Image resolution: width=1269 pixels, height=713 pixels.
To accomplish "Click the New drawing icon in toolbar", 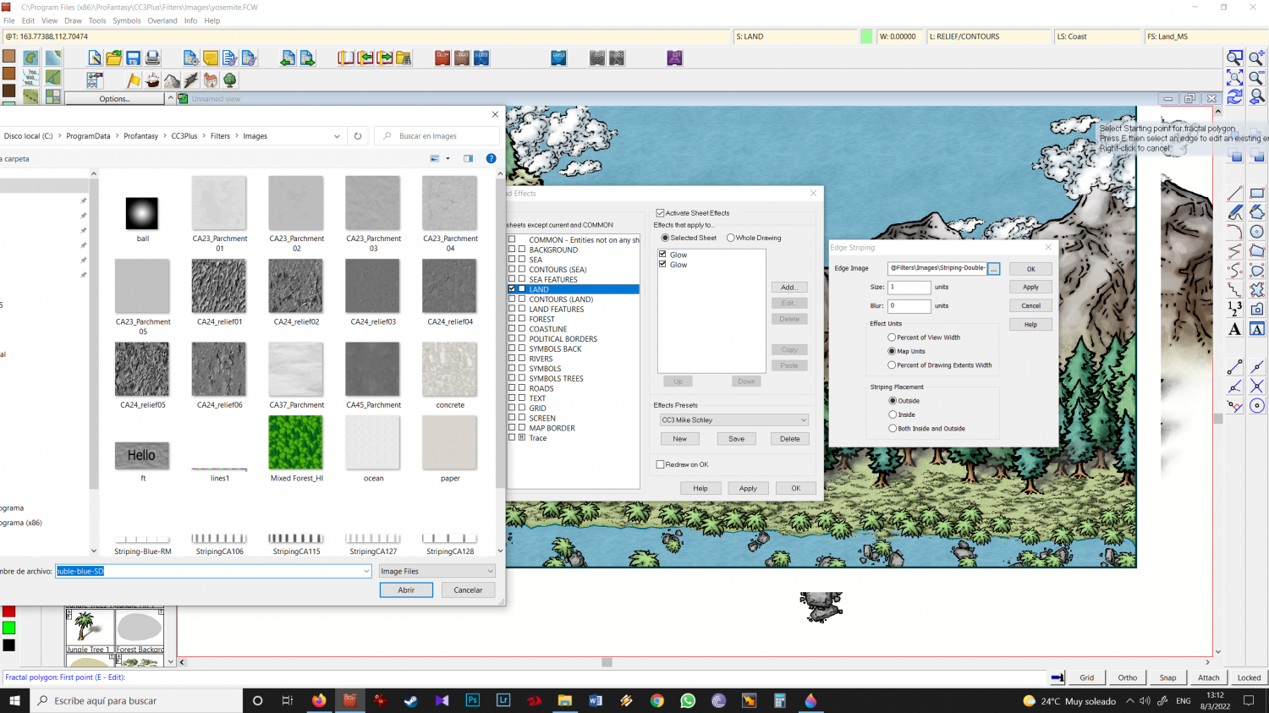I will pyautogui.click(x=95, y=58).
